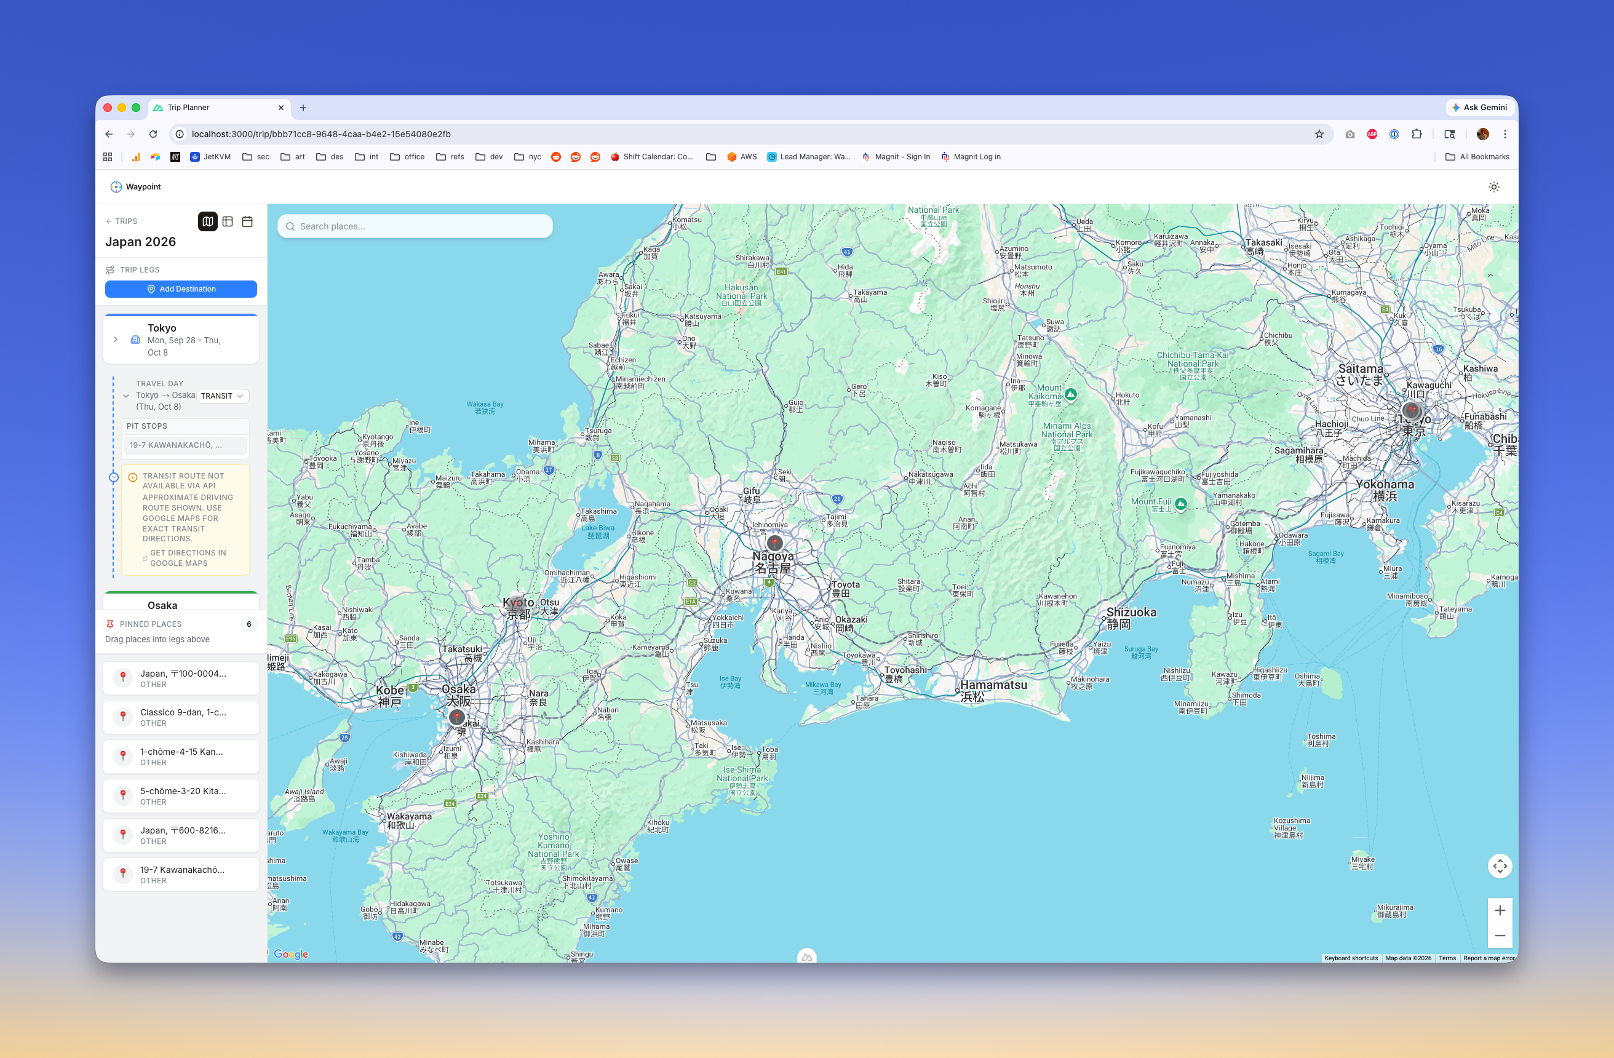
Task: Open the calendar view icon
Action: click(x=247, y=221)
